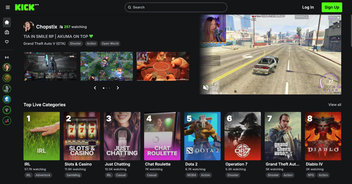Screen dimensions: 352x184
Task: Open Chopstix profile avatar
Action: (x=29, y=27)
